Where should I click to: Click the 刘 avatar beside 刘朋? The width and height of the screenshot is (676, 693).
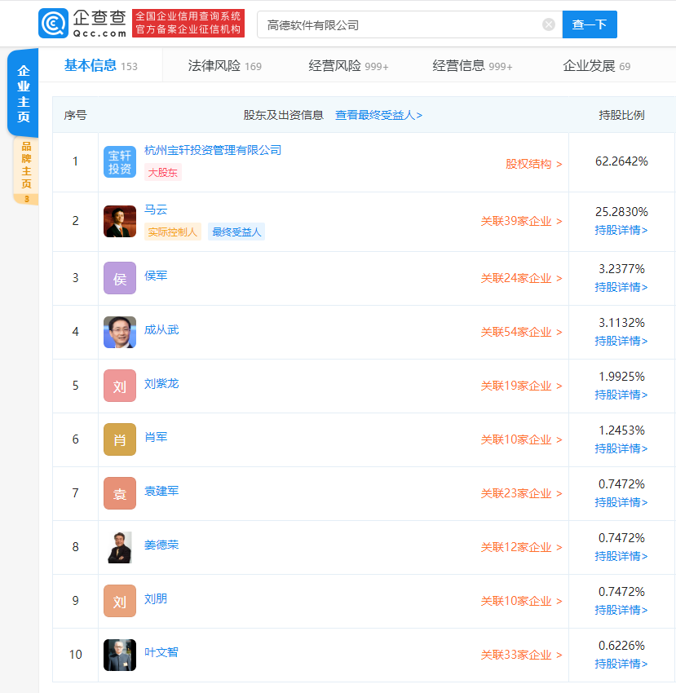tap(120, 601)
